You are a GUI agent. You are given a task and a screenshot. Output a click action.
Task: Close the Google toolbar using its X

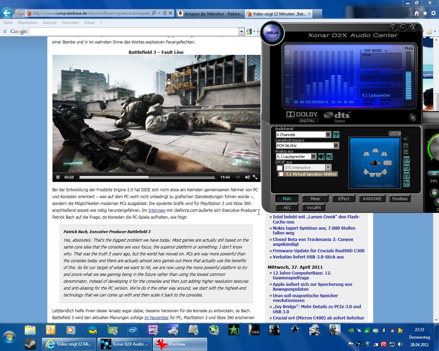click(x=5, y=31)
